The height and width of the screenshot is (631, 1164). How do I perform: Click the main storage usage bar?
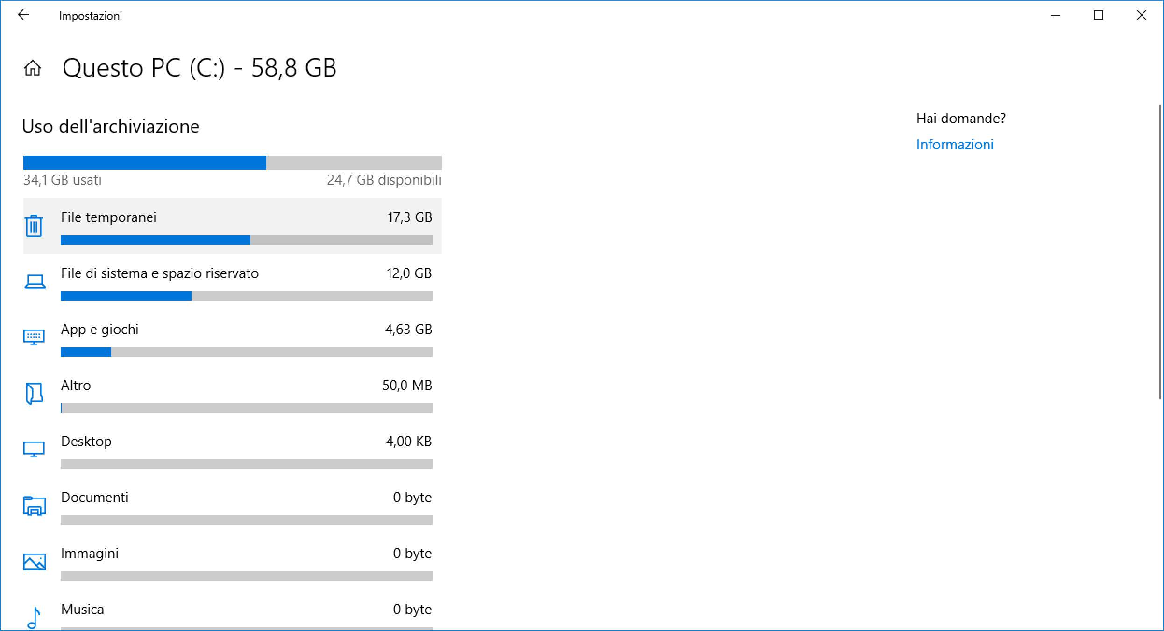tap(232, 163)
